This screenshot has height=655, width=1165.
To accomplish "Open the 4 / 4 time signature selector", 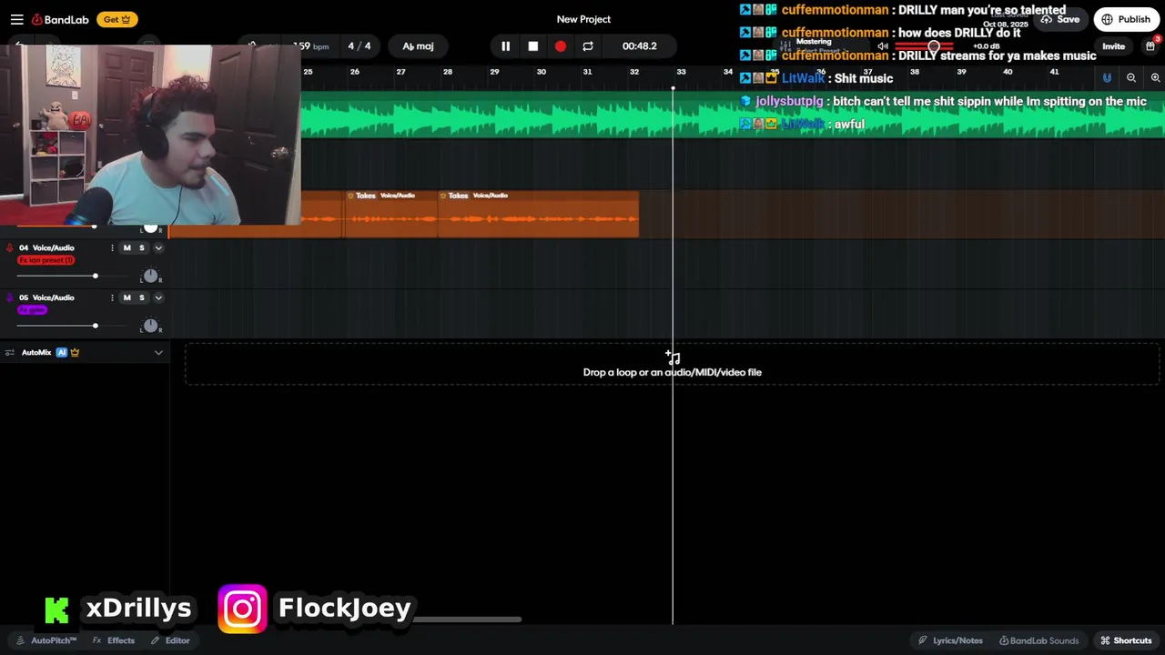I will click(360, 46).
